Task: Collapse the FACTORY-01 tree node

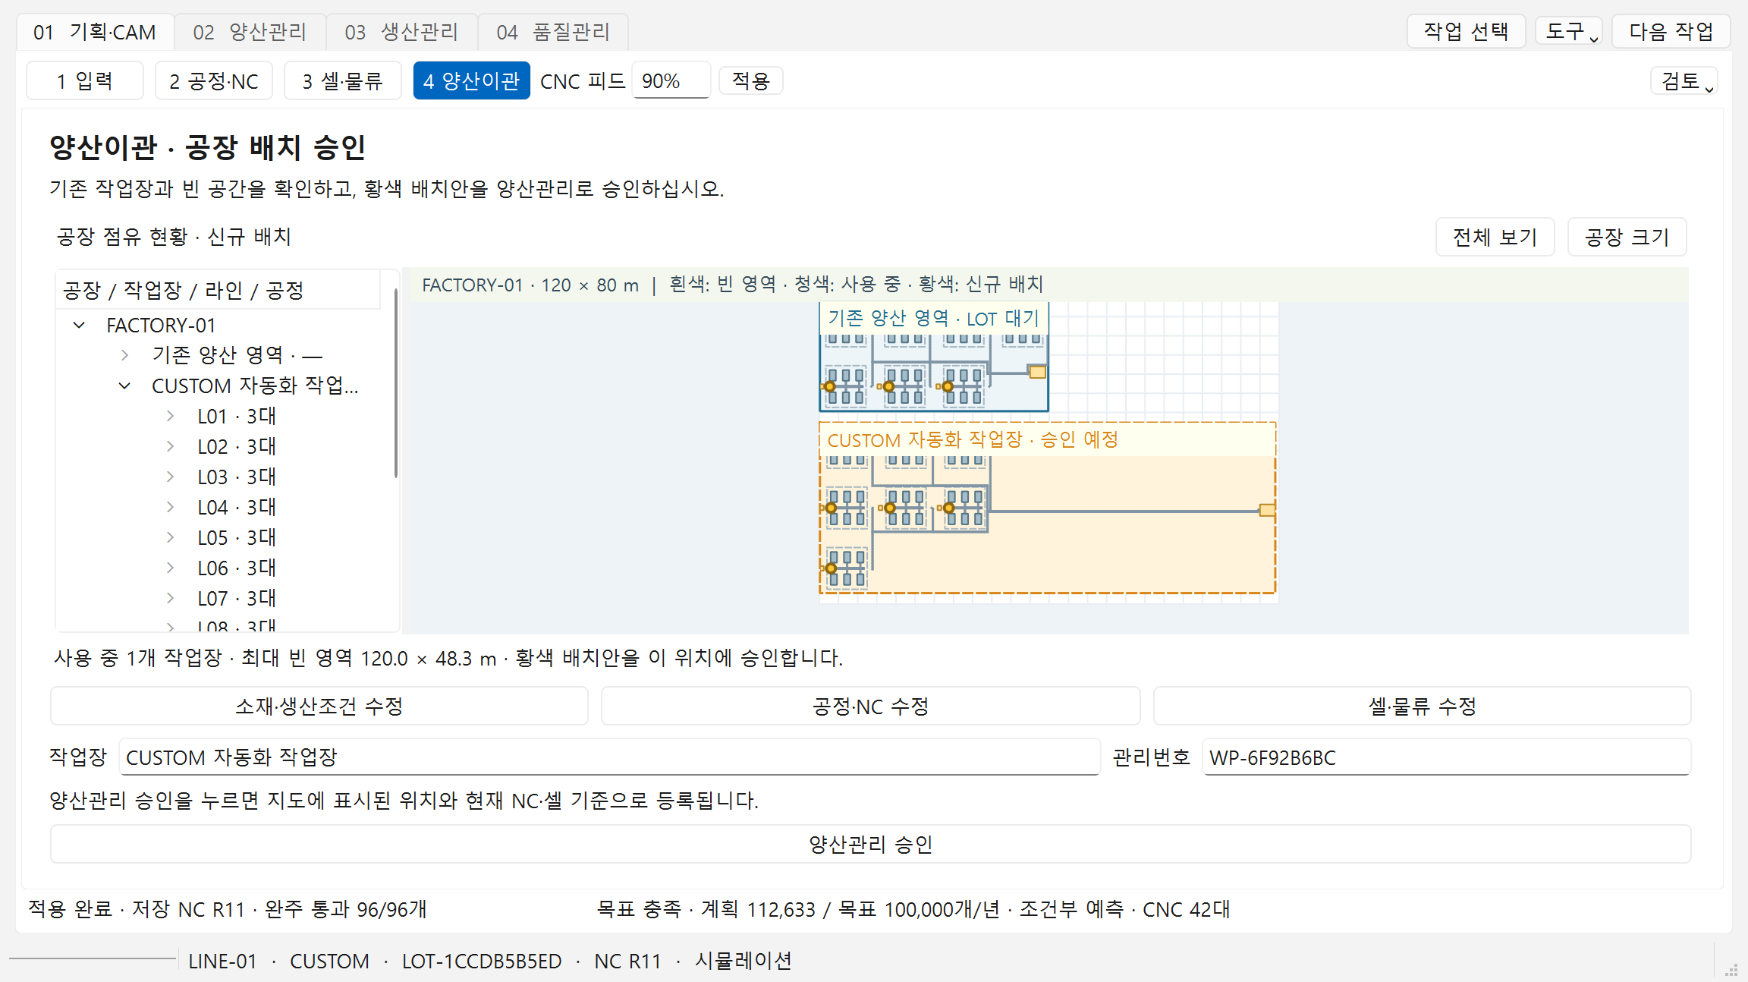Action: tap(79, 326)
